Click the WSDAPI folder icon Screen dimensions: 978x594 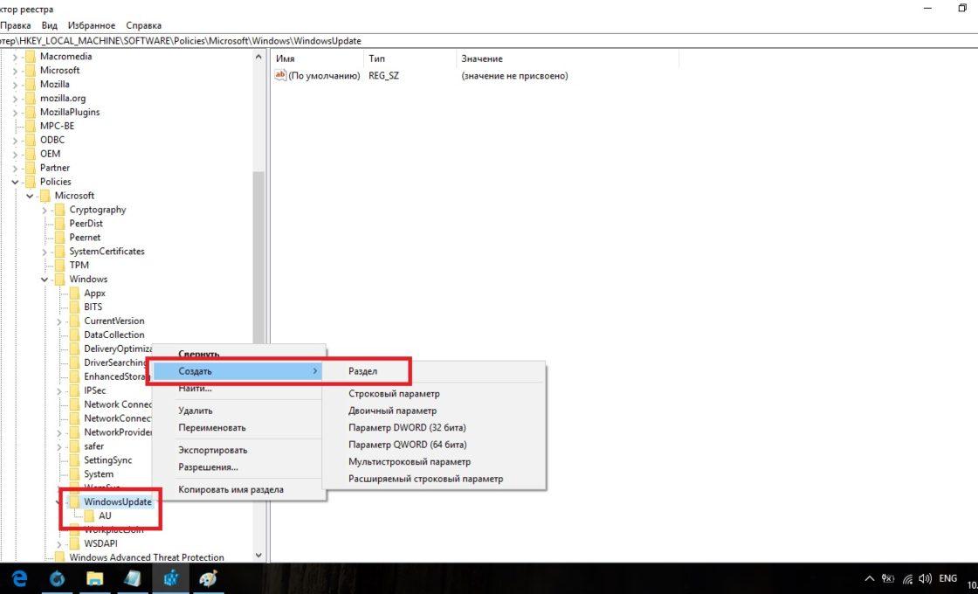[73, 543]
